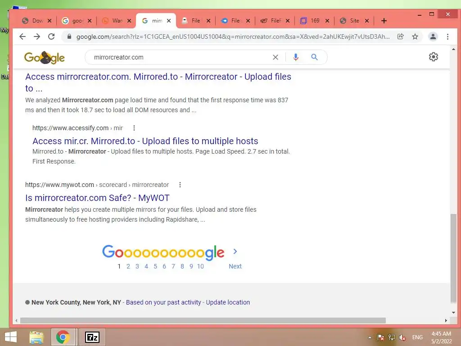Image resolution: width=461 pixels, height=346 pixels.
Task: Open 'Is mirrorcreator.com Safe? - MyWOT' result
Action: 97,198
